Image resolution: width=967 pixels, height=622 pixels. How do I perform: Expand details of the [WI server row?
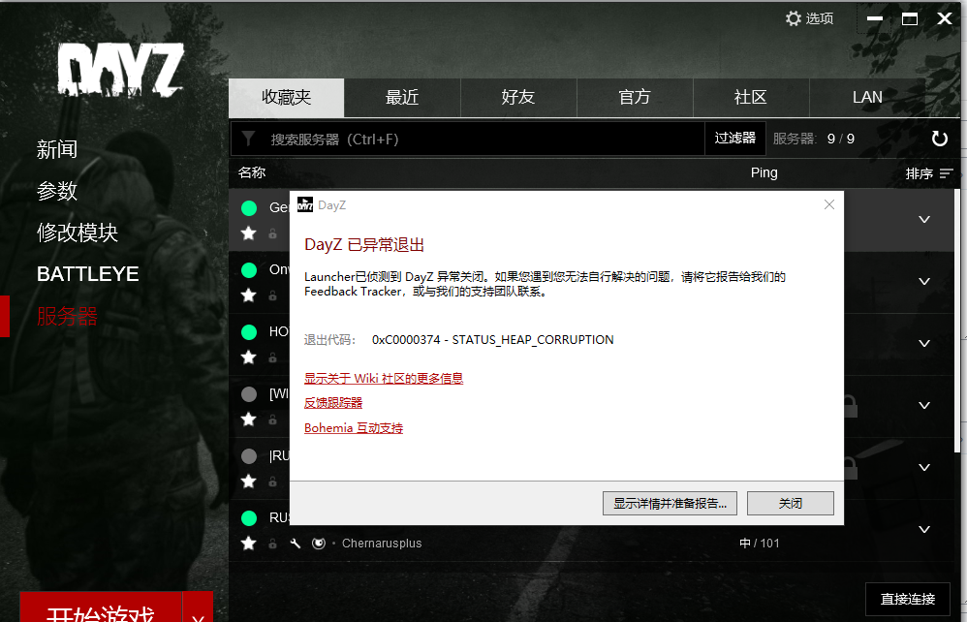pyautogui.click(x=924, y=406)
